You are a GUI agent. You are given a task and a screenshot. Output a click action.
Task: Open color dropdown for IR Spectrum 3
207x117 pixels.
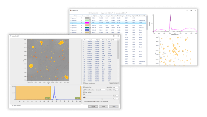click(90, 23)
